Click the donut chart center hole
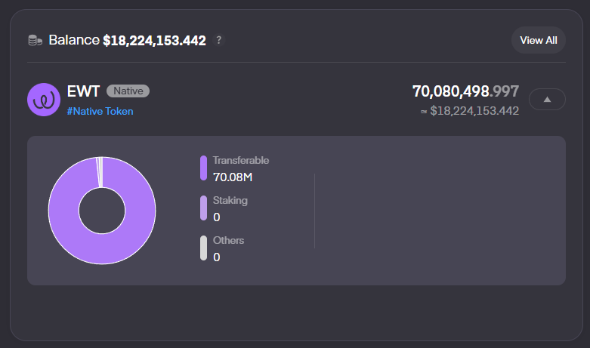Screen dimensions: 590x348 click(102, 211)
